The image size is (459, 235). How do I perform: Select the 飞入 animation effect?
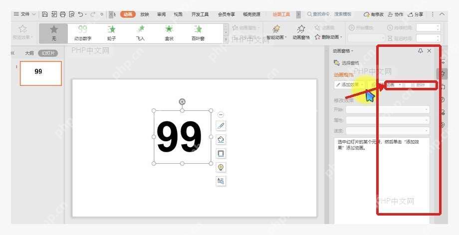pos(140,33)
